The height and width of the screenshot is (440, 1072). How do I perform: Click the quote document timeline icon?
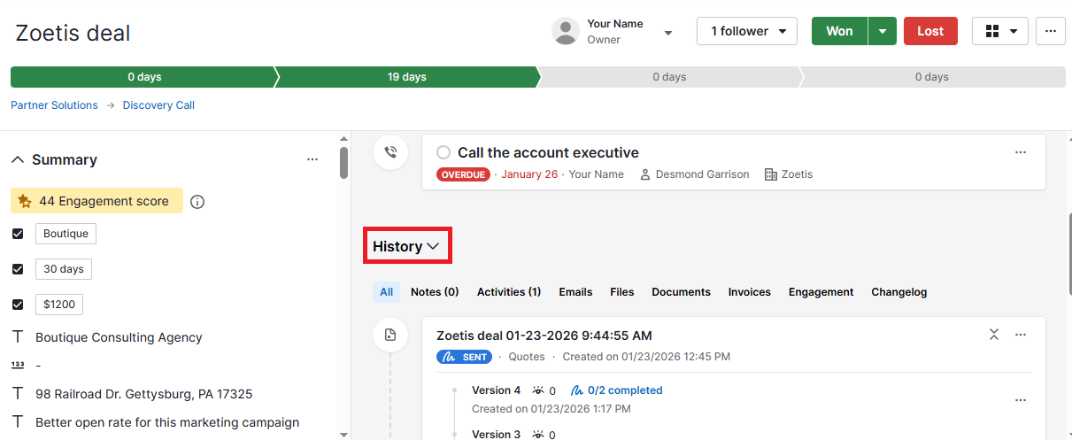coord(390,335)
